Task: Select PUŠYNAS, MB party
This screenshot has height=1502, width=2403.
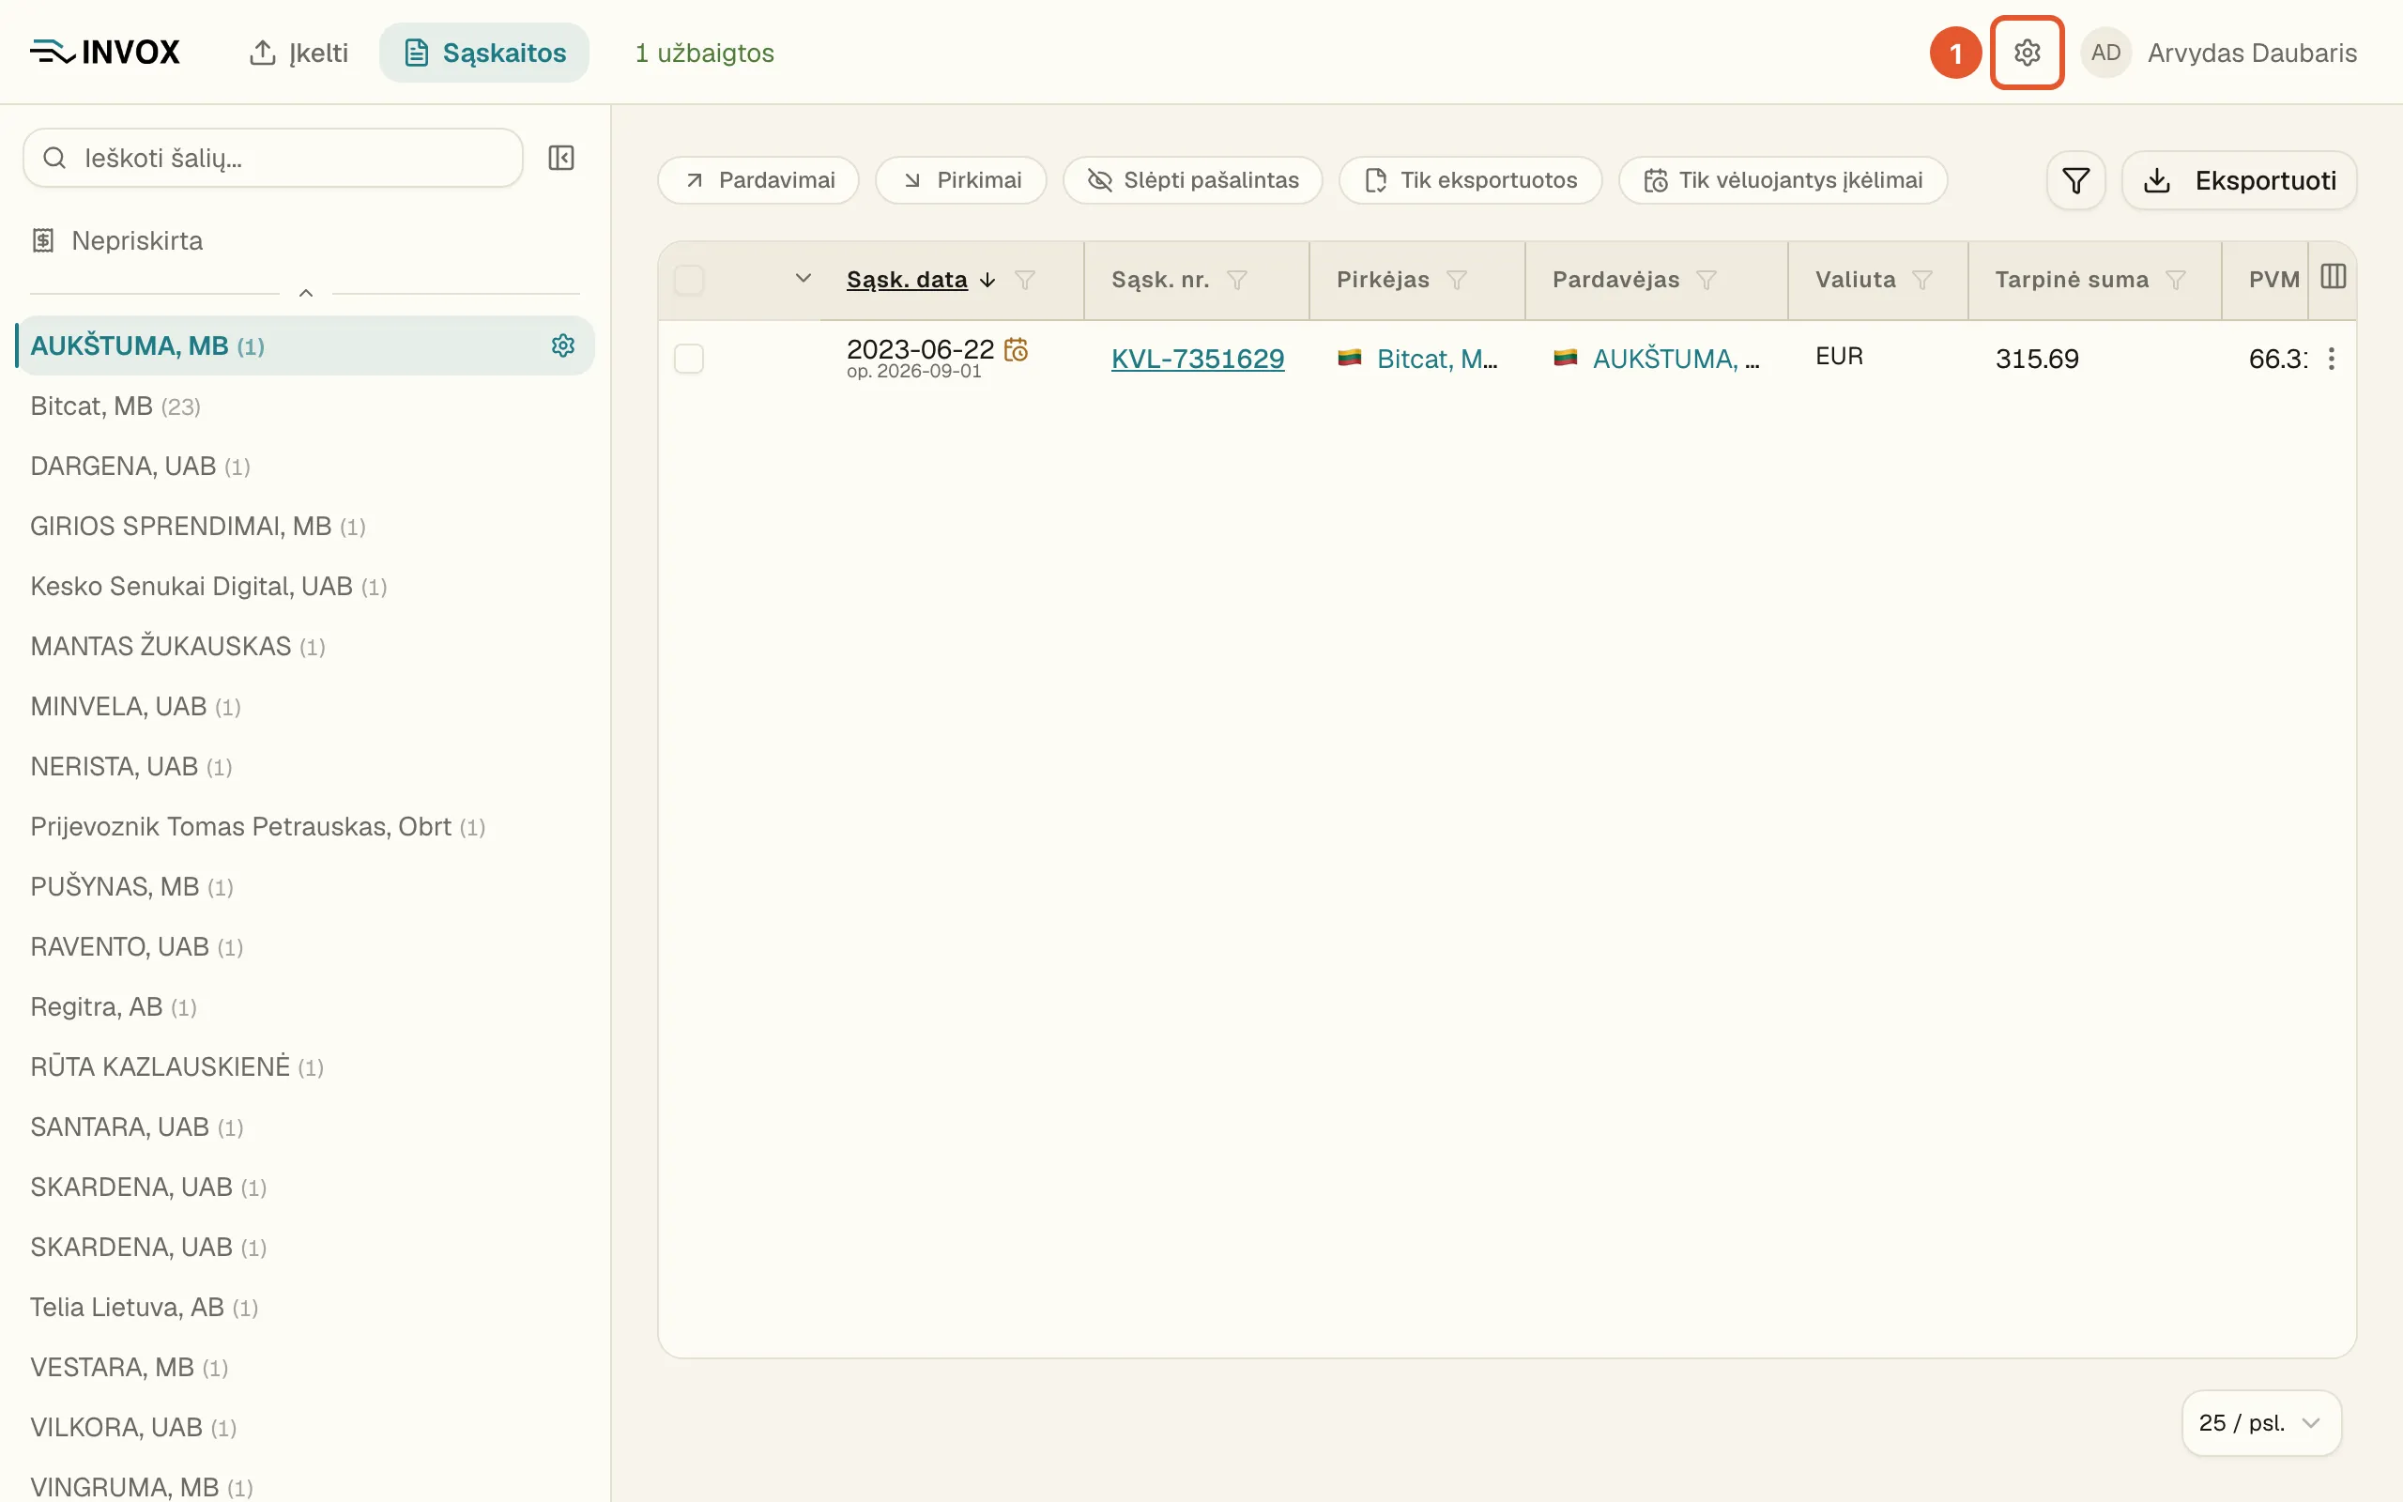Action: (x=305, y=887)
